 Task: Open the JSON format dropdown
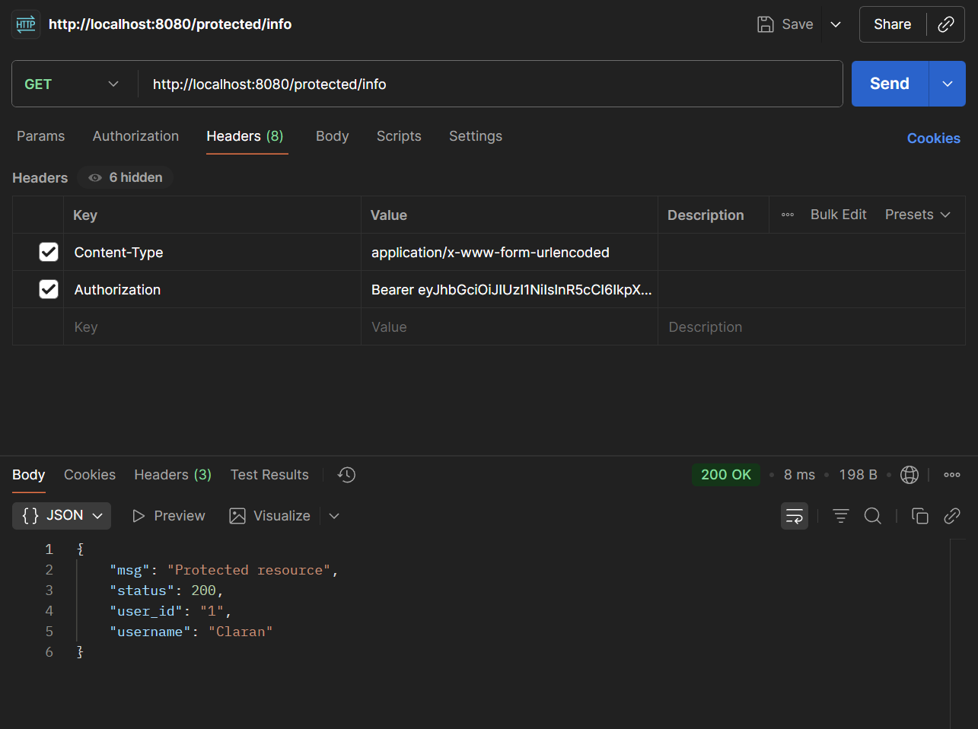click(62, 516)
